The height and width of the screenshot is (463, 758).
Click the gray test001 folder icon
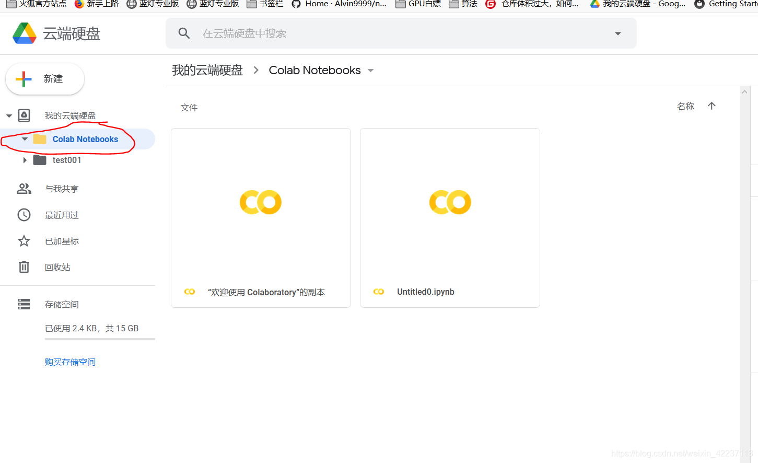(x=40, y=160)
